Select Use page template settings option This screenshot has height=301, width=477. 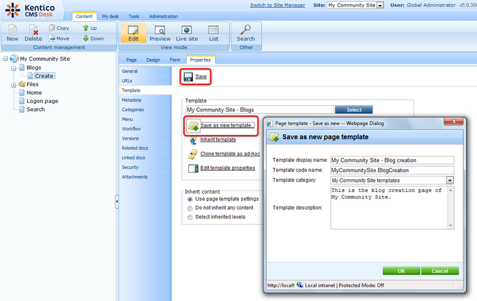point(190,199)
